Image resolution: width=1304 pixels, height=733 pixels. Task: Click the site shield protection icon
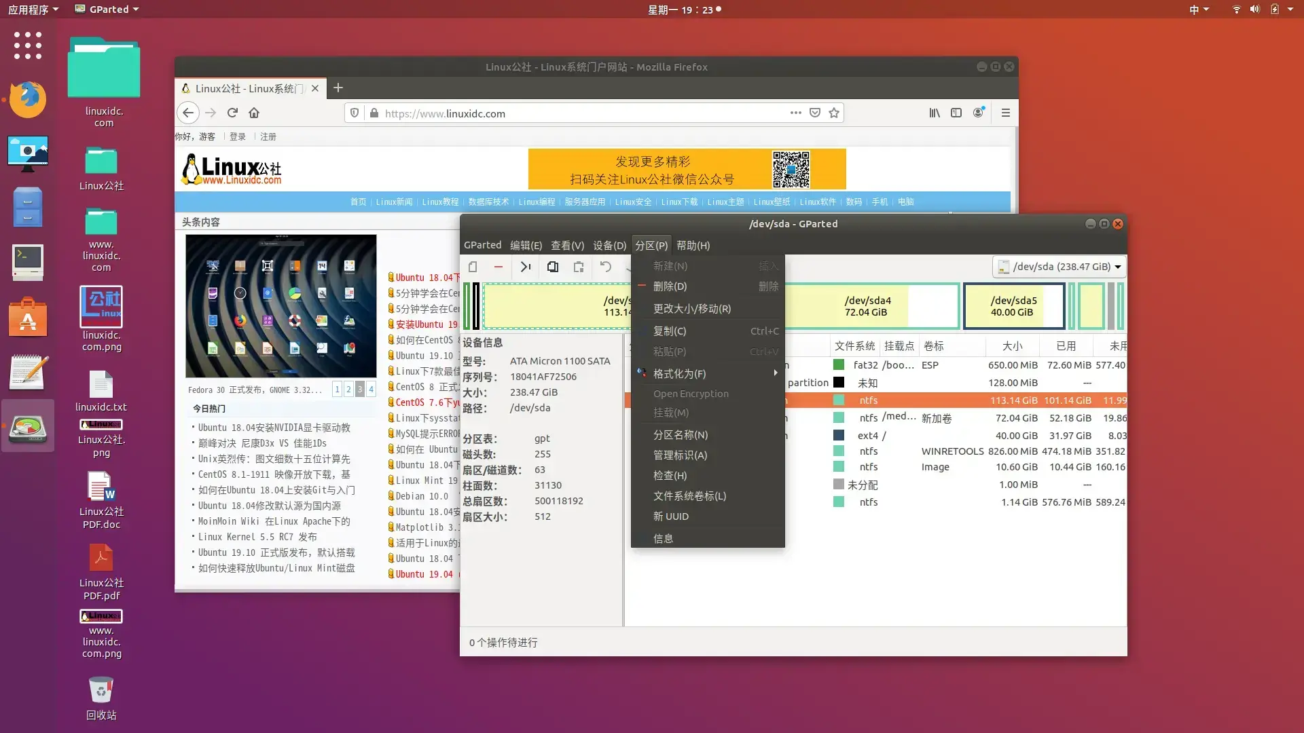(355, 113)
